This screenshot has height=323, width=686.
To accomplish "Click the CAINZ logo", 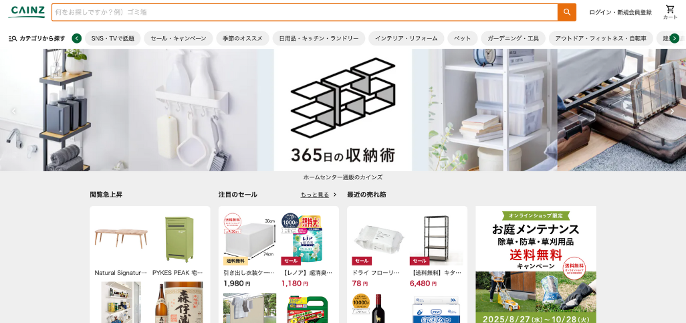I will point(27,12).
